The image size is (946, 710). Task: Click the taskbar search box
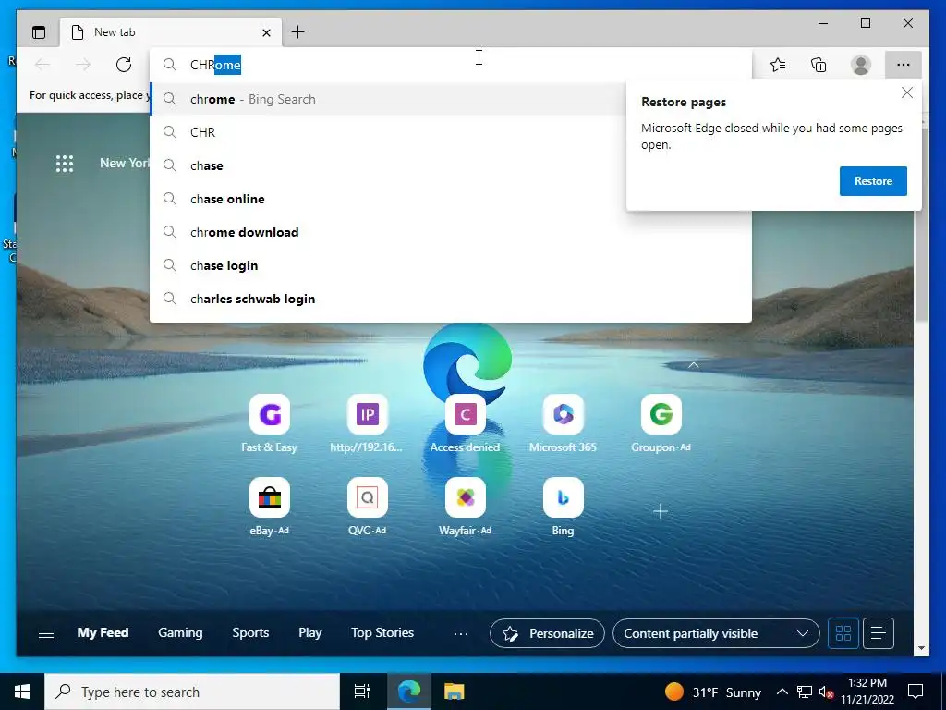pos(192,692)
